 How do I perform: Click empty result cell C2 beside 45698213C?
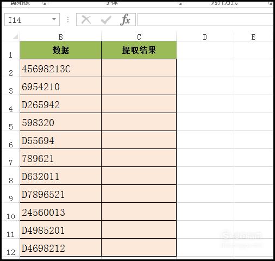click(139, 68)
